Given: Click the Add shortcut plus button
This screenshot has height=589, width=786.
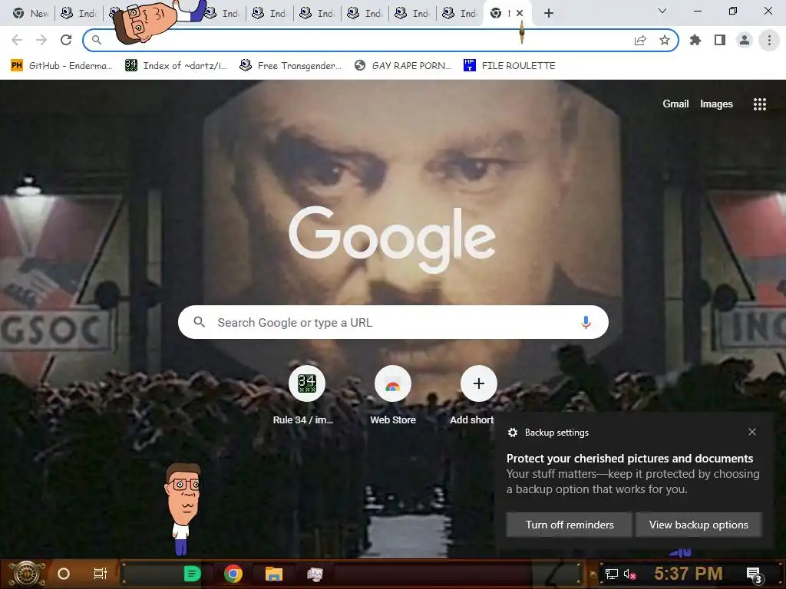Looking at the screenshot, I should click(x=479, y=383).
